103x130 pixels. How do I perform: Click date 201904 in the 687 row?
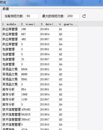point(49,34)
